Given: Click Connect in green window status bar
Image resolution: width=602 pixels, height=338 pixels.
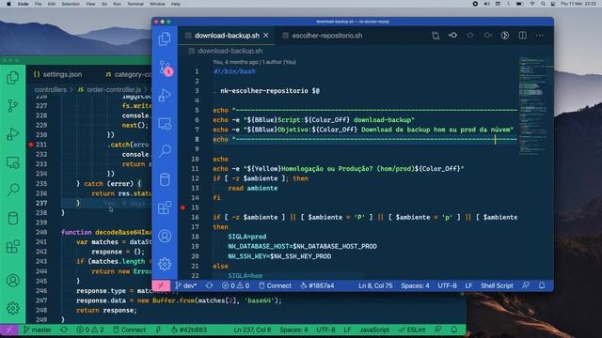Looking at the screenshot, I should point(130,330).
